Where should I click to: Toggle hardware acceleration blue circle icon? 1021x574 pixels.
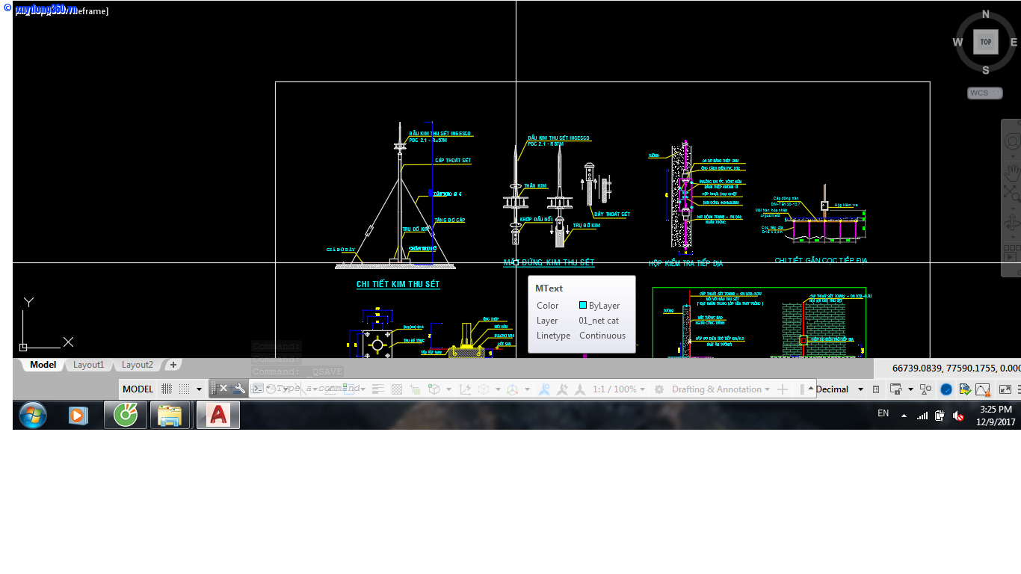tap(946, 389)
